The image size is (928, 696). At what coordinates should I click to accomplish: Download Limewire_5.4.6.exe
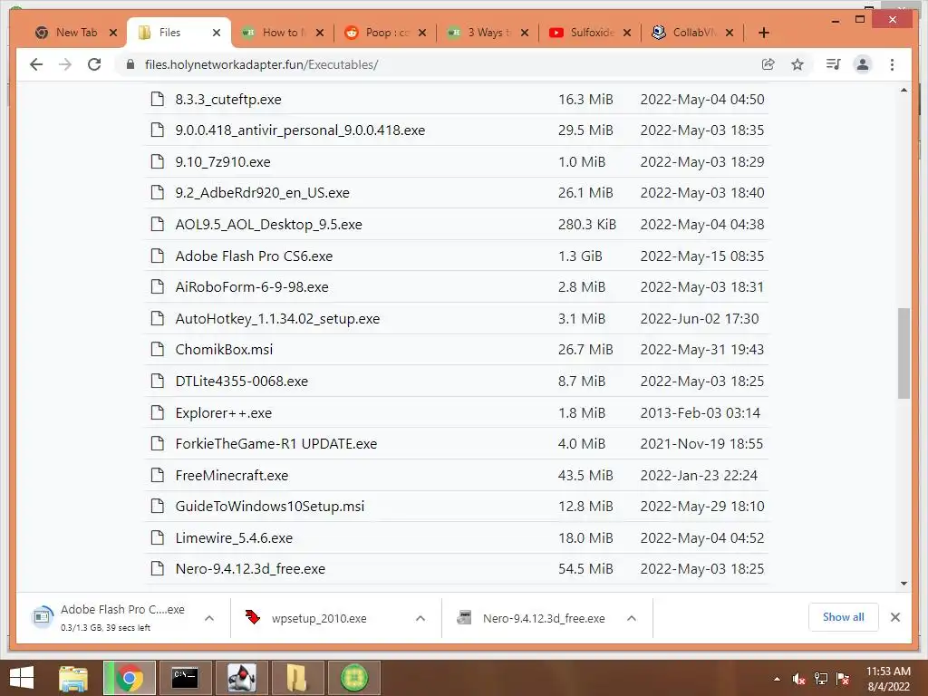(x=234, y=538)
